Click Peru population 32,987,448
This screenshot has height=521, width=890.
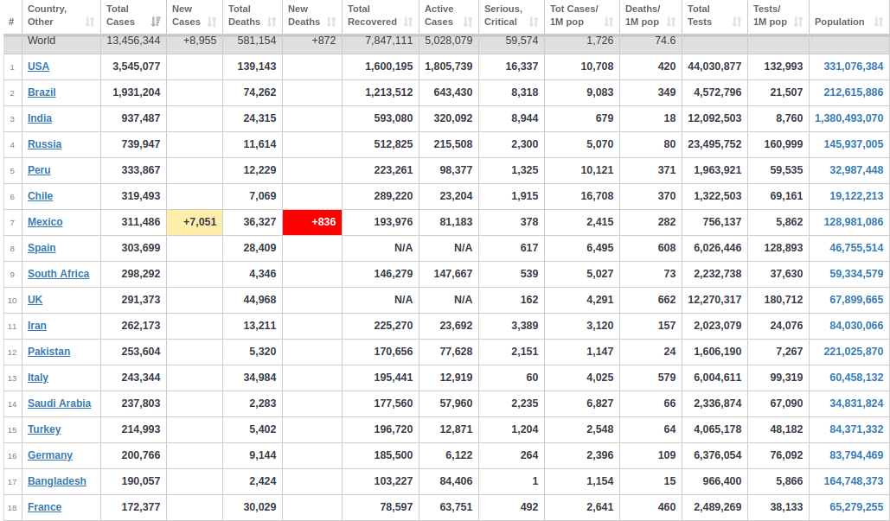click(x=856, y=170)
